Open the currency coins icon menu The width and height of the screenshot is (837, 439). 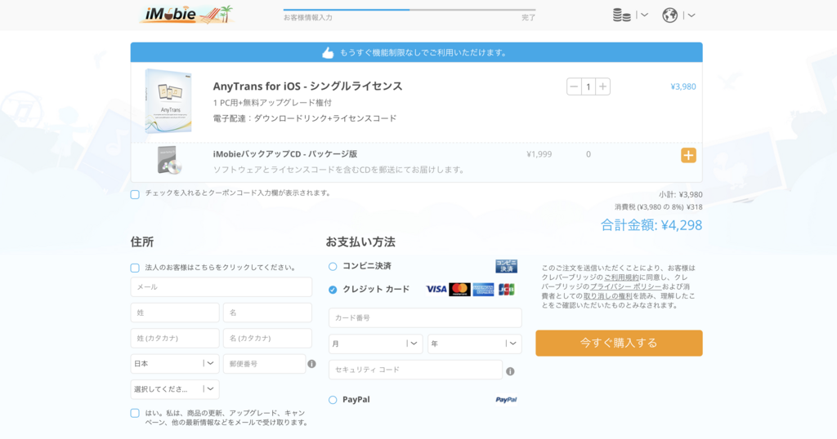click(x=621, y=16)
